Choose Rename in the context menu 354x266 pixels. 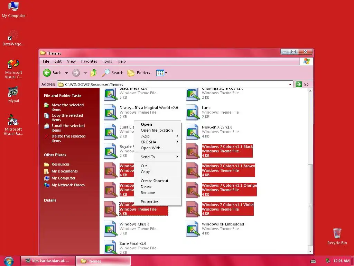tap(158, 193)
